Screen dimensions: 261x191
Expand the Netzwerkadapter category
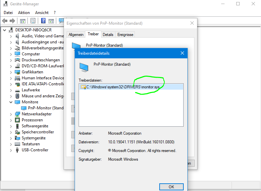(11, 114)
